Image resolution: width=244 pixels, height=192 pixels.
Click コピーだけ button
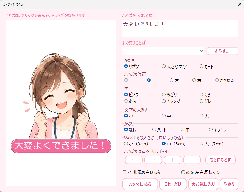[173, 184]
